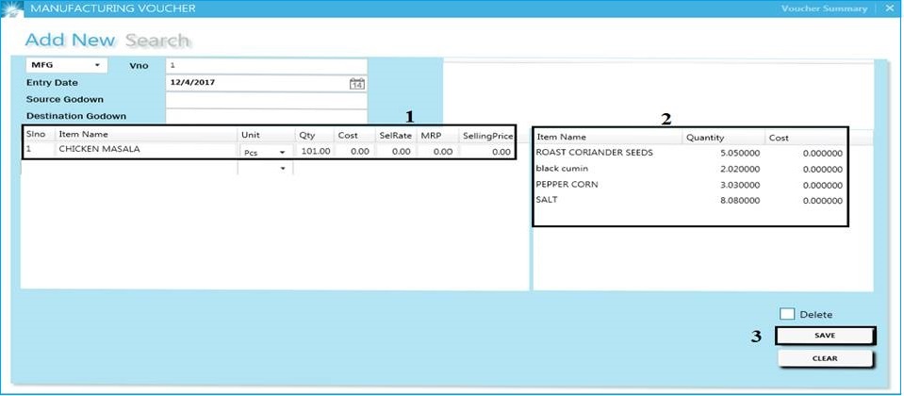Image resolution: width=904 pixels, height=396 pixels.
Task: Select the black cumin ingredient row
Action: coord(689,169)
